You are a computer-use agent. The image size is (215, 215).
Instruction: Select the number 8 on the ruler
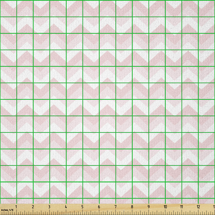coord(132,207)
